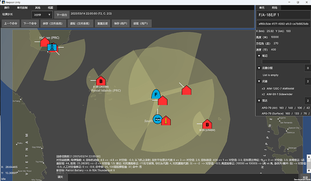Select AIM-120C-7 AMRAAM weapon entry

pos(278,88)
